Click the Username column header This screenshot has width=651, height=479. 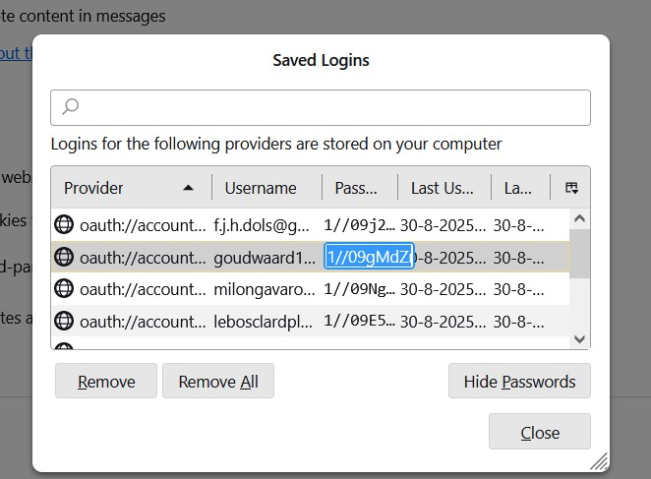[261, 188]
